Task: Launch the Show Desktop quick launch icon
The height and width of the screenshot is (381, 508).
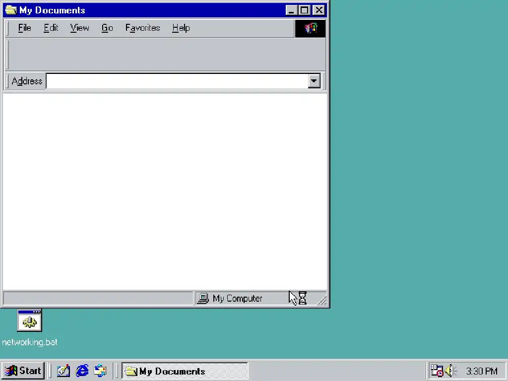Action: [63, 371]
